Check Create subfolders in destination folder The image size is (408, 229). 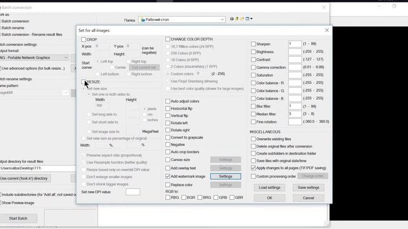click(x=253, y=153)
